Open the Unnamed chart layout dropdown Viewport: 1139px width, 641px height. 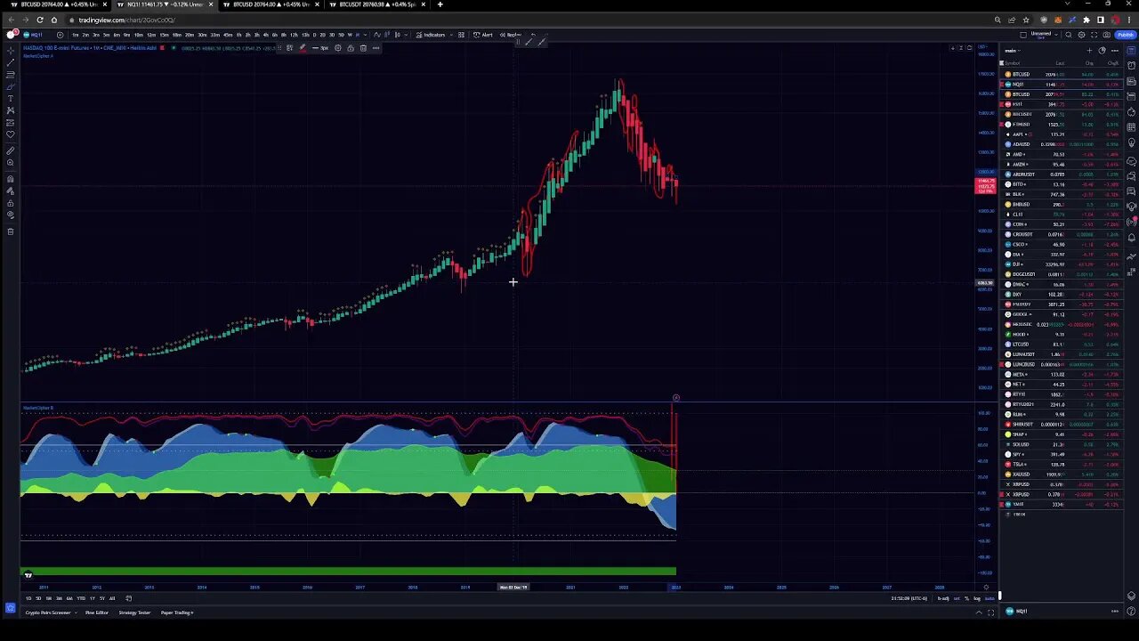(x=1044, y=35)
